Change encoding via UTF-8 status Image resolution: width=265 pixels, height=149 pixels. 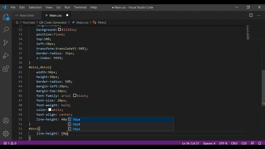[223, 143]
